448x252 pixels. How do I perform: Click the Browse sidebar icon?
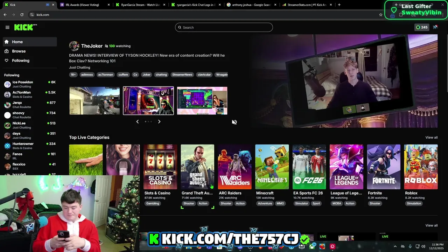(6, 51)
